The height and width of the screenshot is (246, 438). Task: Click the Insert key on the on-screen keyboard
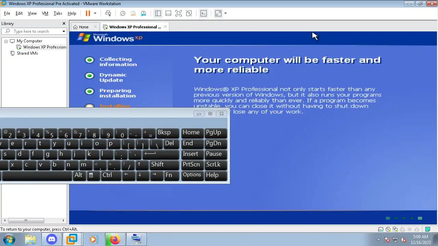192,154
